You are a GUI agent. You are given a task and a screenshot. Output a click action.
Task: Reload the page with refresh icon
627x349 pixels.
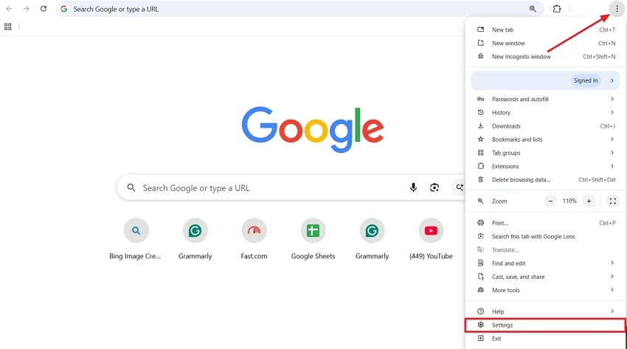(44, 9)
